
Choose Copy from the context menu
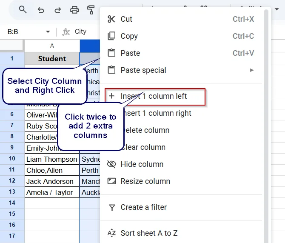[x=181, y=36]
